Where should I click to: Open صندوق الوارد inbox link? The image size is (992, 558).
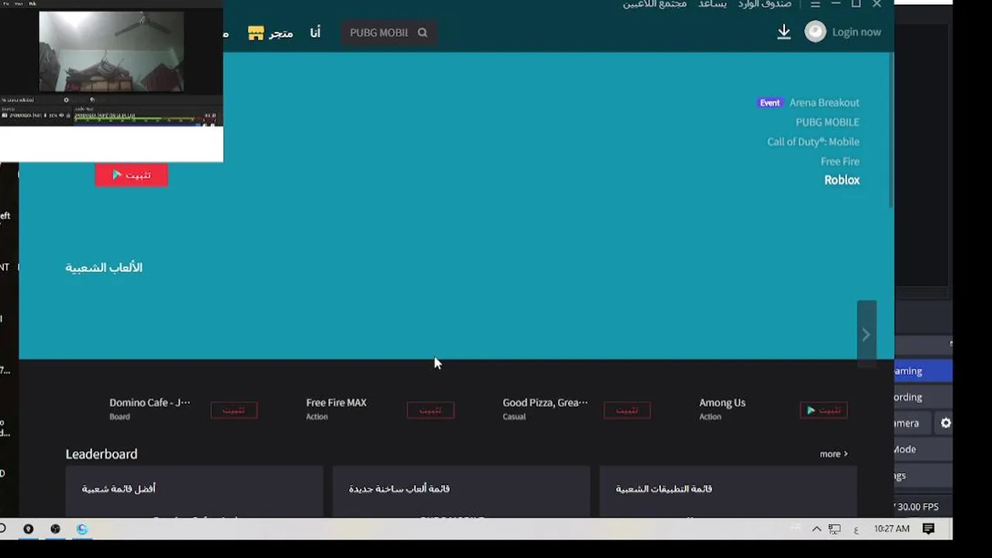pyautogui.click(x=764, y=5)
